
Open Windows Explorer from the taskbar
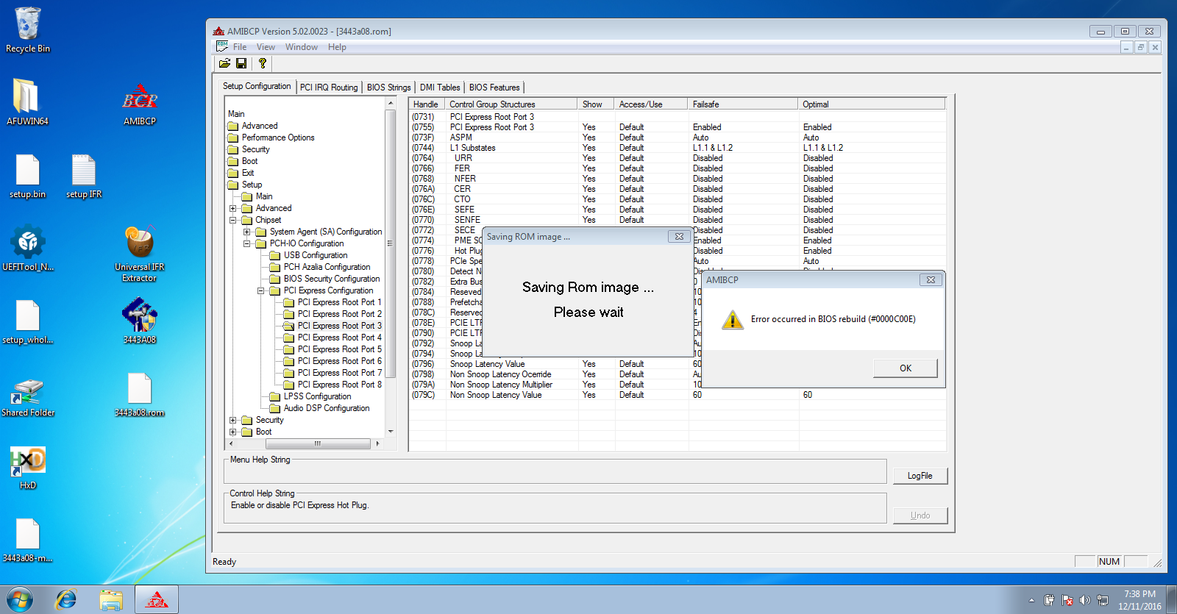click(x=111, y=600)
